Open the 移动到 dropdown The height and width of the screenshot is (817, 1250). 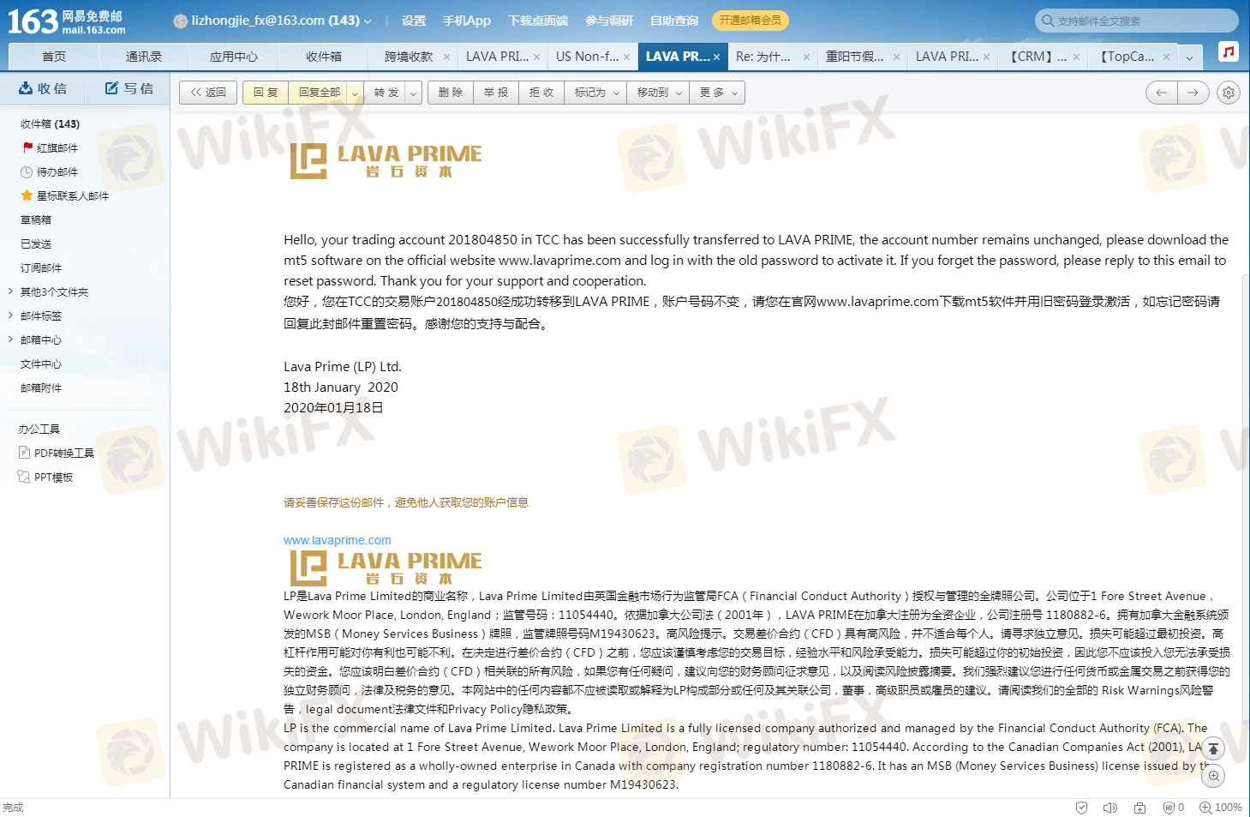[x=658, y=93]
